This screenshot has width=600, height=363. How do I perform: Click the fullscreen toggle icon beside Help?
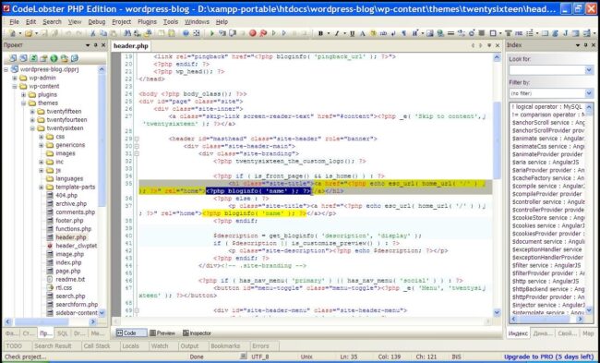pos(197,33)
